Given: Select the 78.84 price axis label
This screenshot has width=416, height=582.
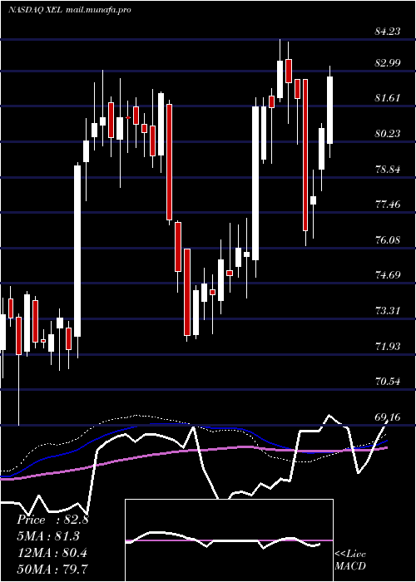Looking at the screenshot, I should click(388, 170).
